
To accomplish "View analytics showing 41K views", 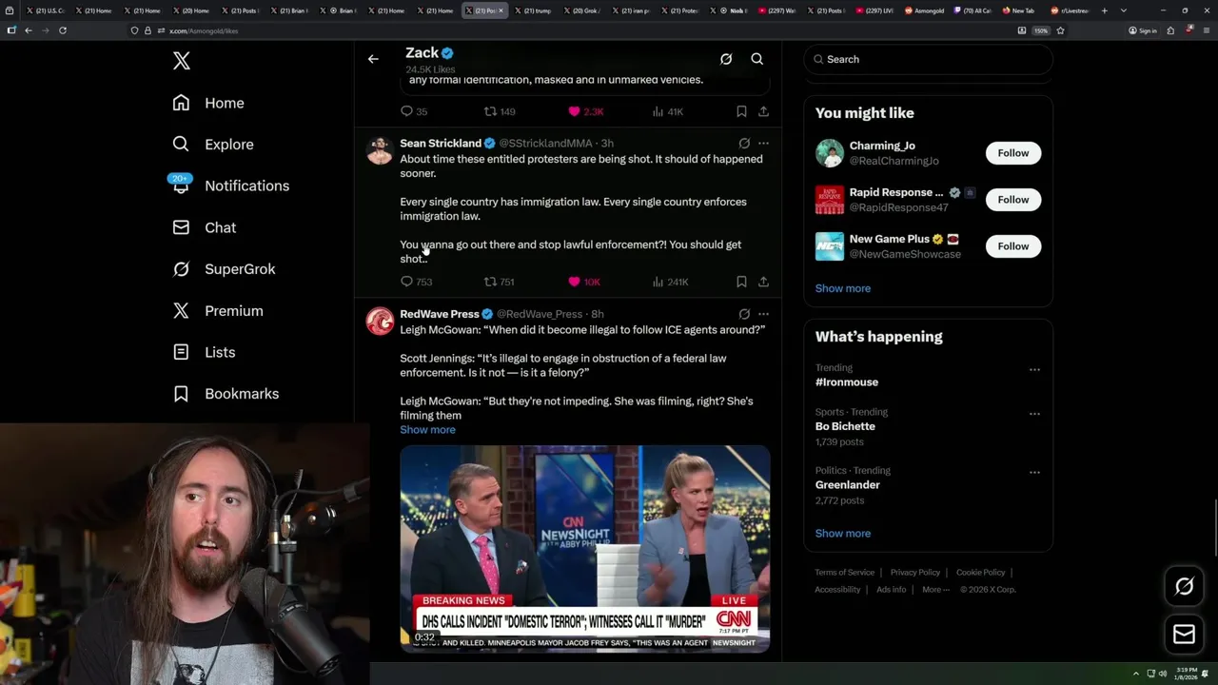I will (668, 111).
